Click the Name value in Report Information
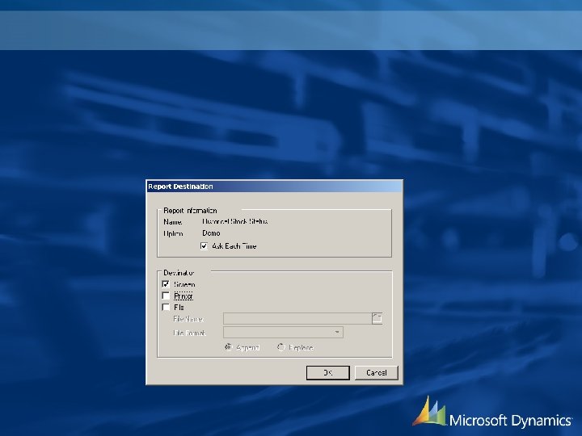582x436 pixels. click(235, 221)
